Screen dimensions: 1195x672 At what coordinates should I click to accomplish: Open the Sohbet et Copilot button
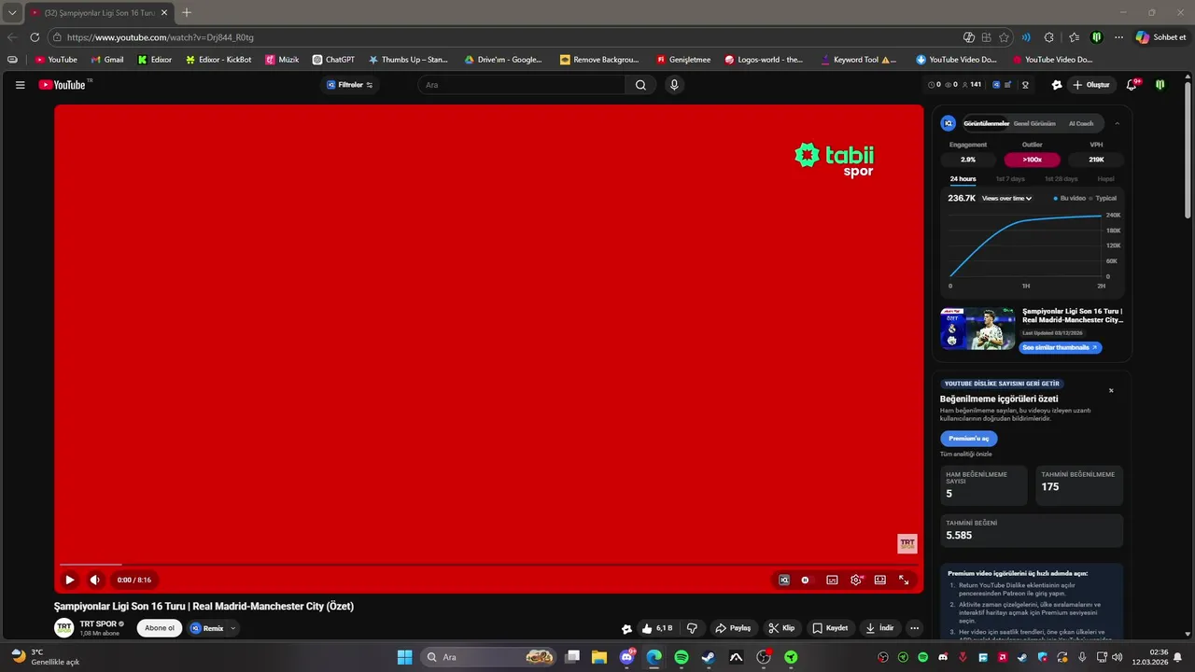tap(1160, 37)
